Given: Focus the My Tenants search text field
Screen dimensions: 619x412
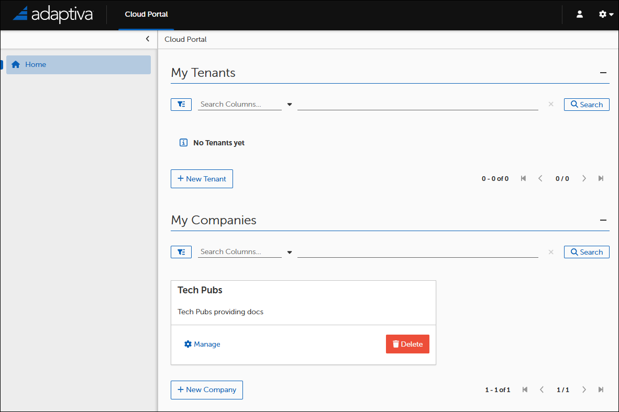Looking at the screenshot, I should (x=418, y=105).
